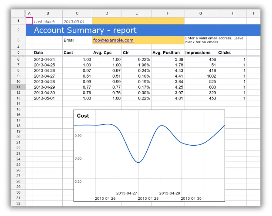Viewport: 272px width, 216px height.
Task: Select the orange highlighted cell in row 1
Action: [x=138, y=22]
